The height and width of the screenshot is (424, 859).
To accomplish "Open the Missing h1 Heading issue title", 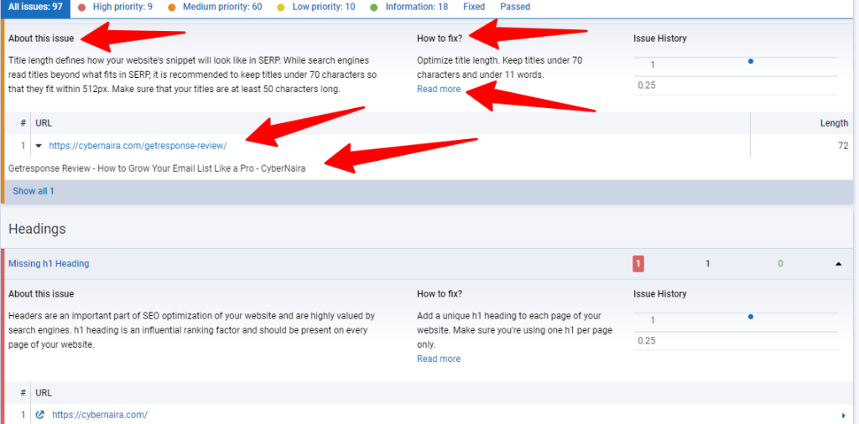I will tap(49, 264).
